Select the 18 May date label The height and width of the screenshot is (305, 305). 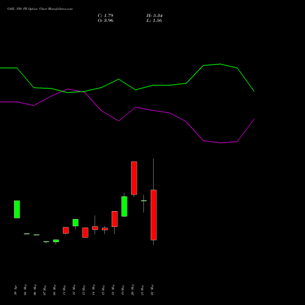113,290
